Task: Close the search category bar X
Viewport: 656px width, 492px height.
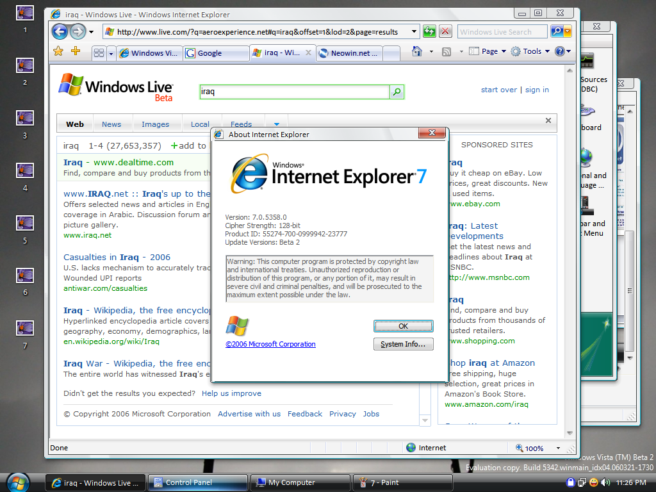Action: click(548, 120)
